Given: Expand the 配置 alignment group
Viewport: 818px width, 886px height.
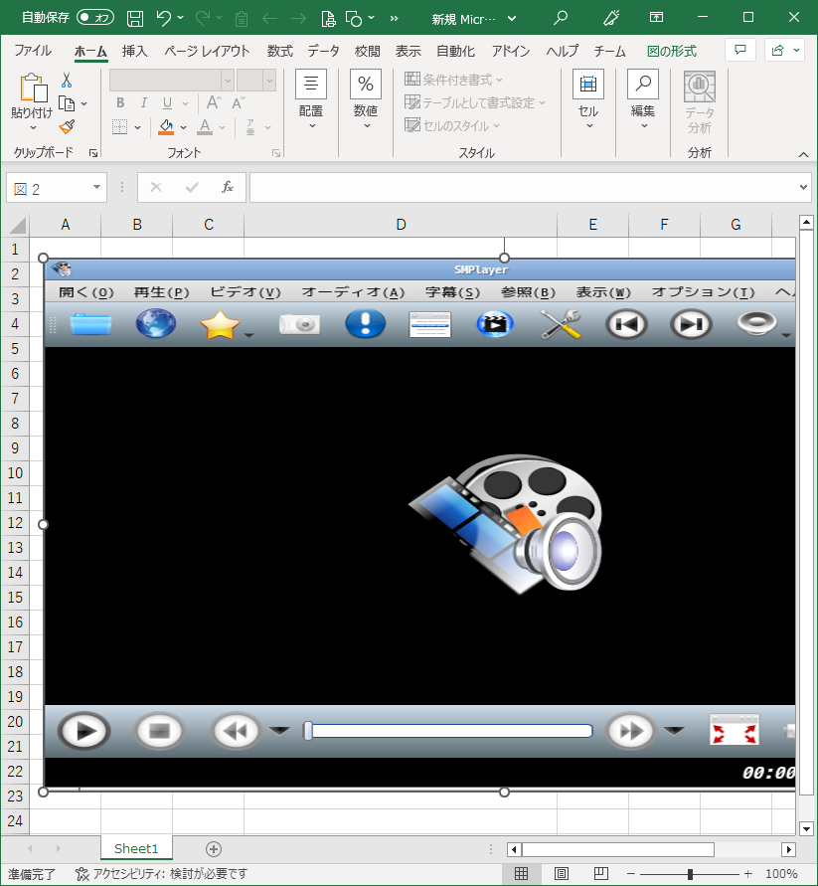Looking at the screenshot, I should [x=311, y=99].
